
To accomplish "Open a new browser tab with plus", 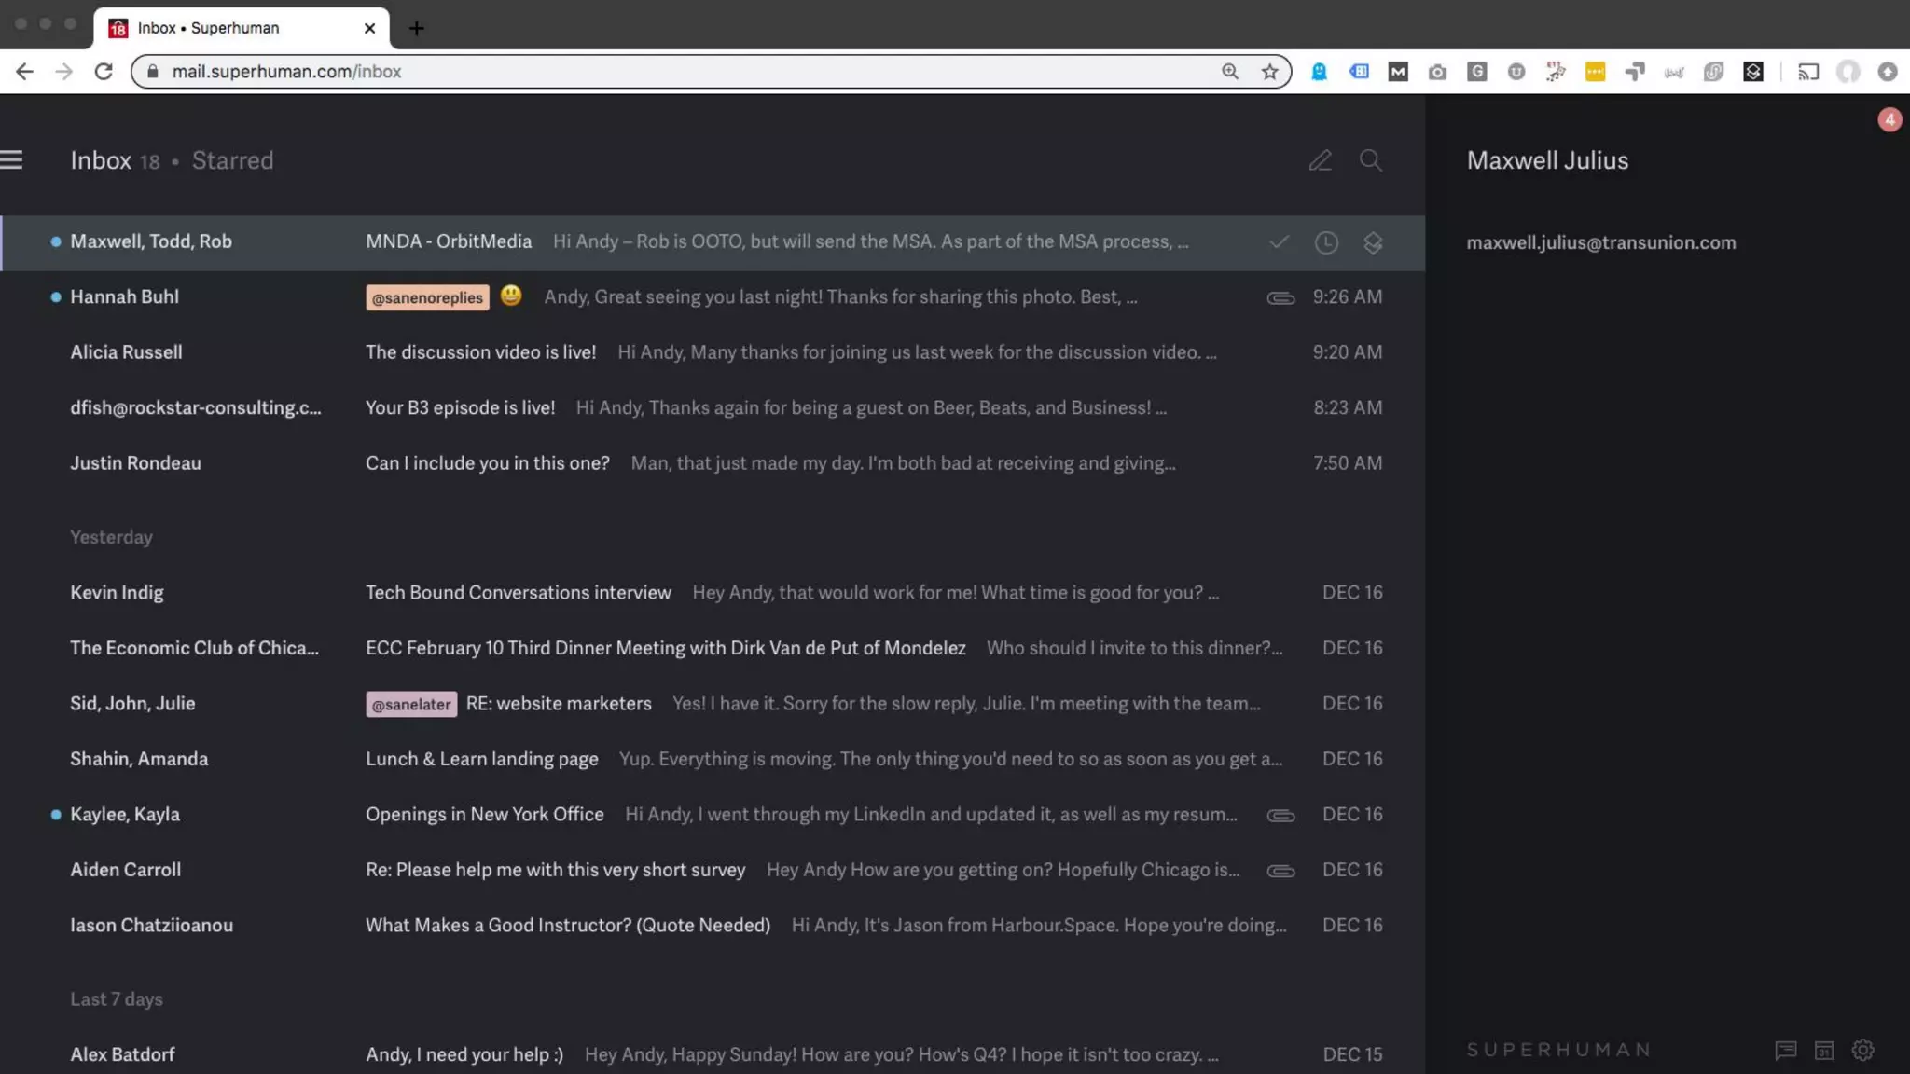I will pyautogui.click(x=417, y=28).
